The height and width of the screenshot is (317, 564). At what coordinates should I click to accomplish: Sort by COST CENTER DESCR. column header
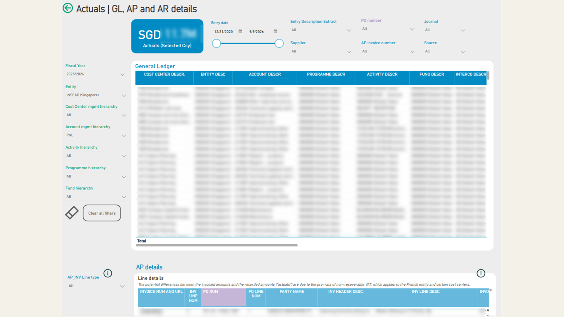[164, 75]
